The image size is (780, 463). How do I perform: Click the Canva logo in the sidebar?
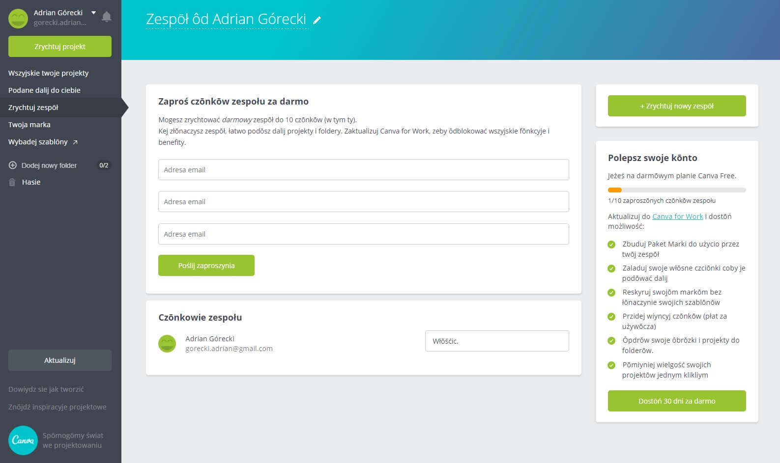coord(23,440)
